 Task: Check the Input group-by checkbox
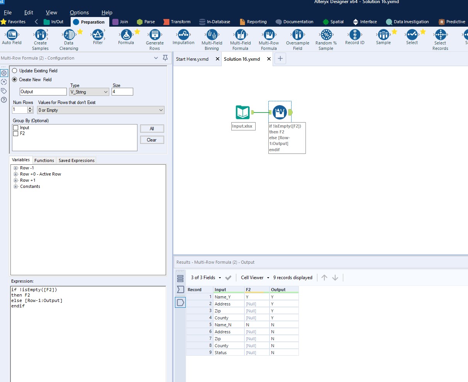tap(16, 128)
